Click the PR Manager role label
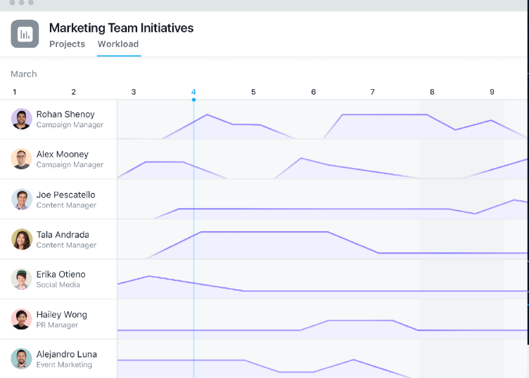The width and height of the screenshot is (529, 378). (x=57, y=325)
